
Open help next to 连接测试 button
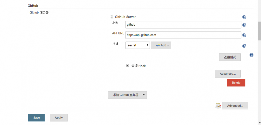click(252, 55)
